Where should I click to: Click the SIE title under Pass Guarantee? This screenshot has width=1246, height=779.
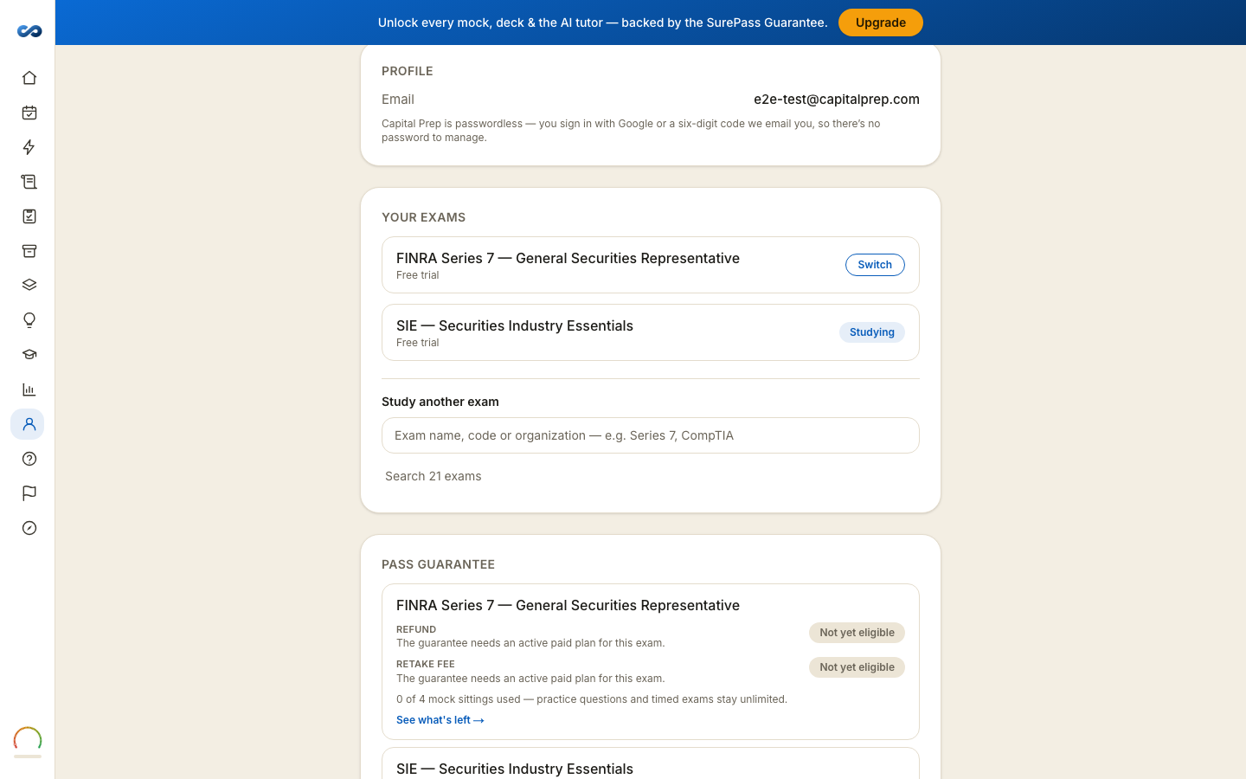[x=515, y=769]
